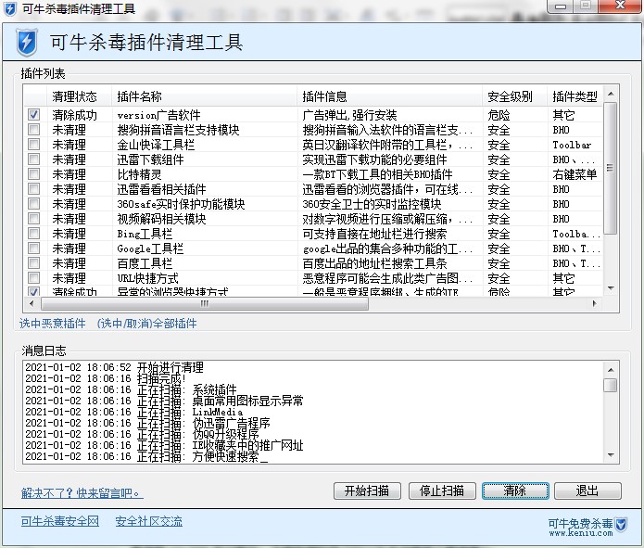644x548 pixels.
Task: Click the 安全级别 column header
Action: tap(515, 96)
